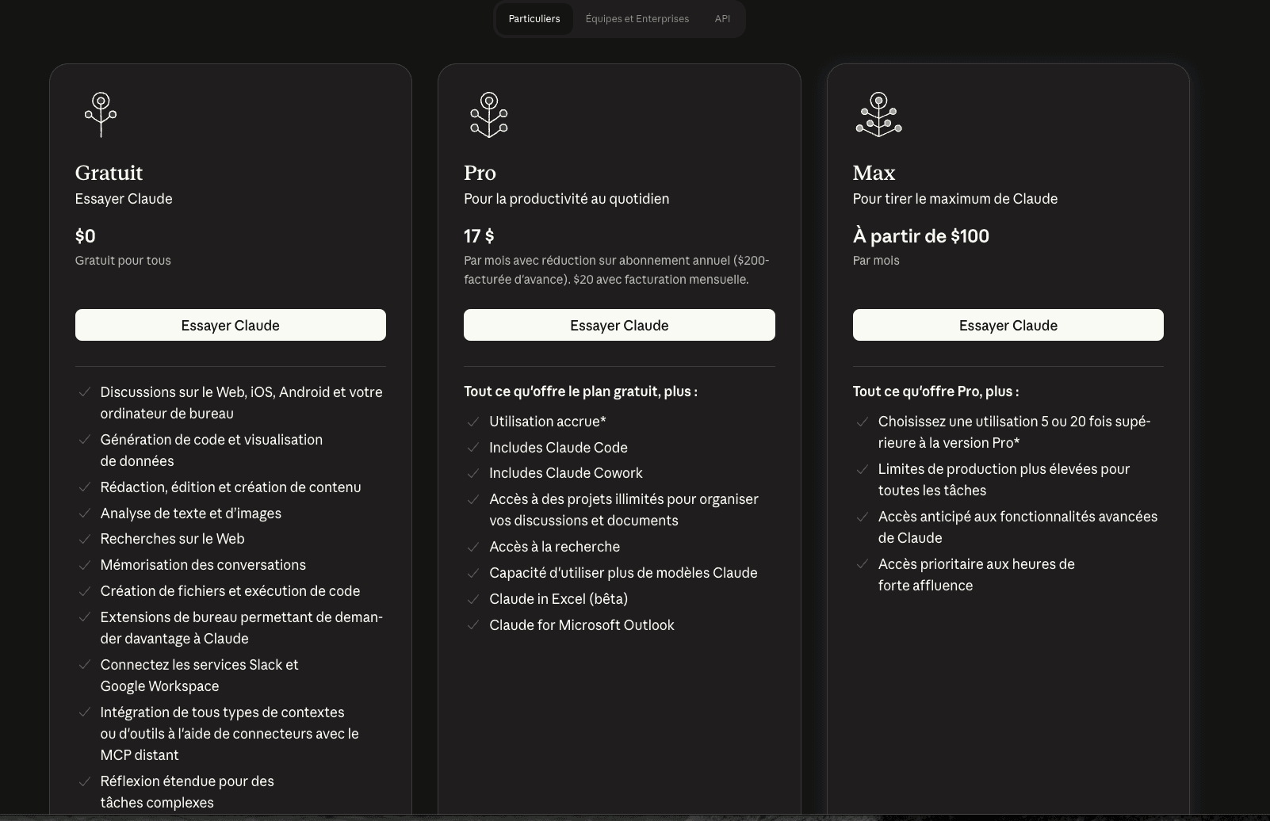Click the checkmark beside Includes Claude Cowork

pos(473,472)
